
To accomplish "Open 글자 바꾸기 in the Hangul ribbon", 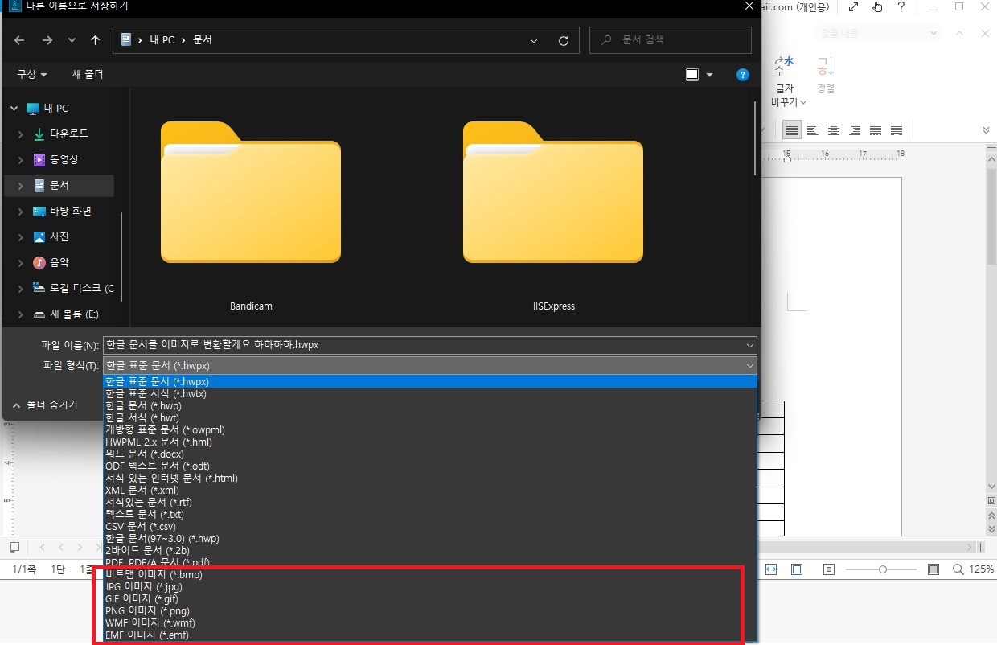I will pyautogui.click(x=788, y=82).
